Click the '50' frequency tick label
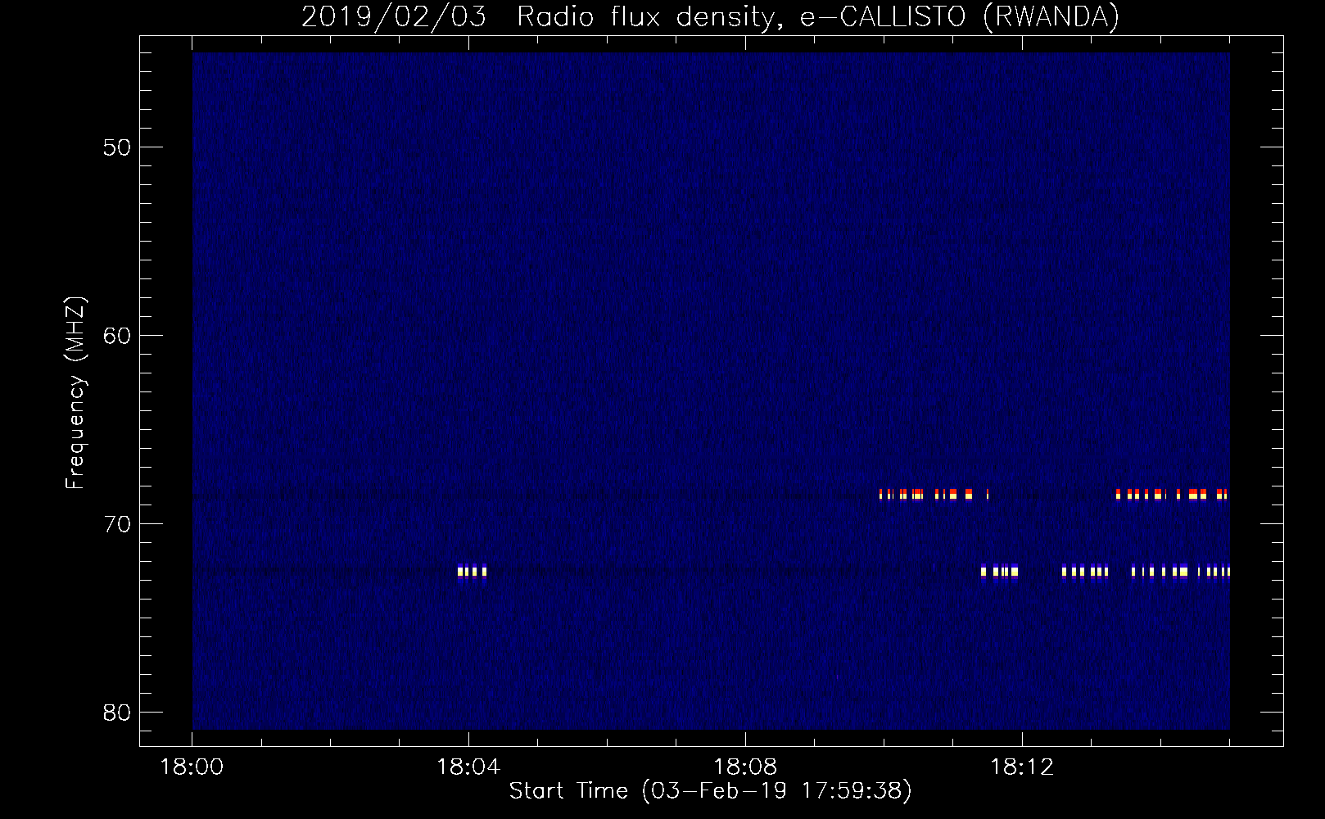 [117, 147]
